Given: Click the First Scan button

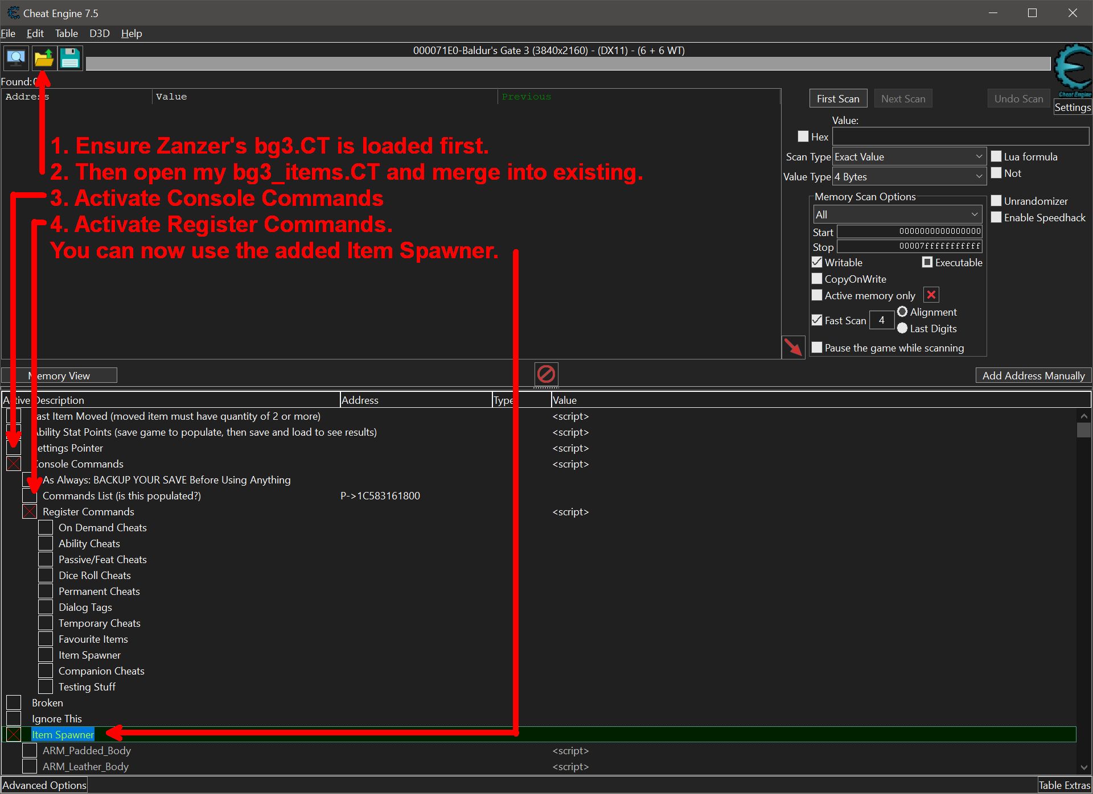Looking at the screenshot, I should (x=838, y=98).
